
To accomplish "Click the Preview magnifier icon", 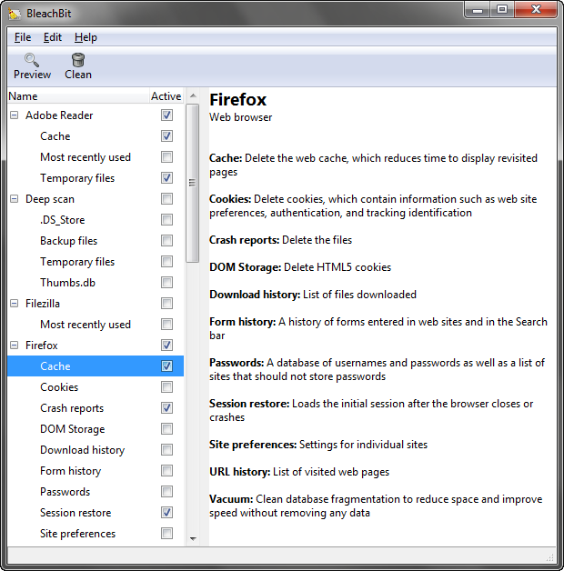I will [32, 60].
